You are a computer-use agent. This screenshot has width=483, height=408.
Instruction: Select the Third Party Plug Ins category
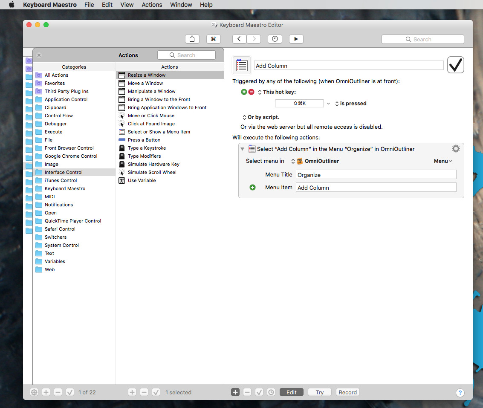pos(74,91)
